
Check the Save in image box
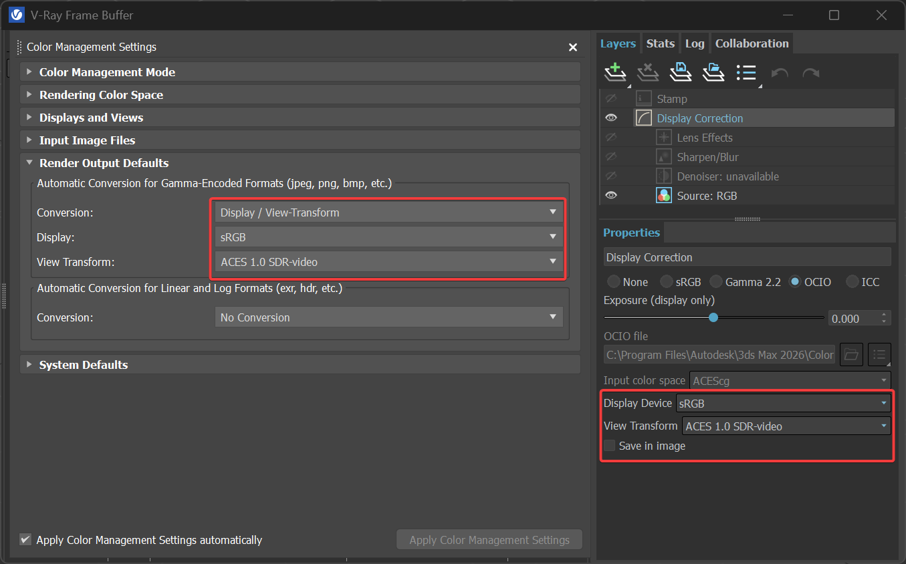(x=610, y=446)
